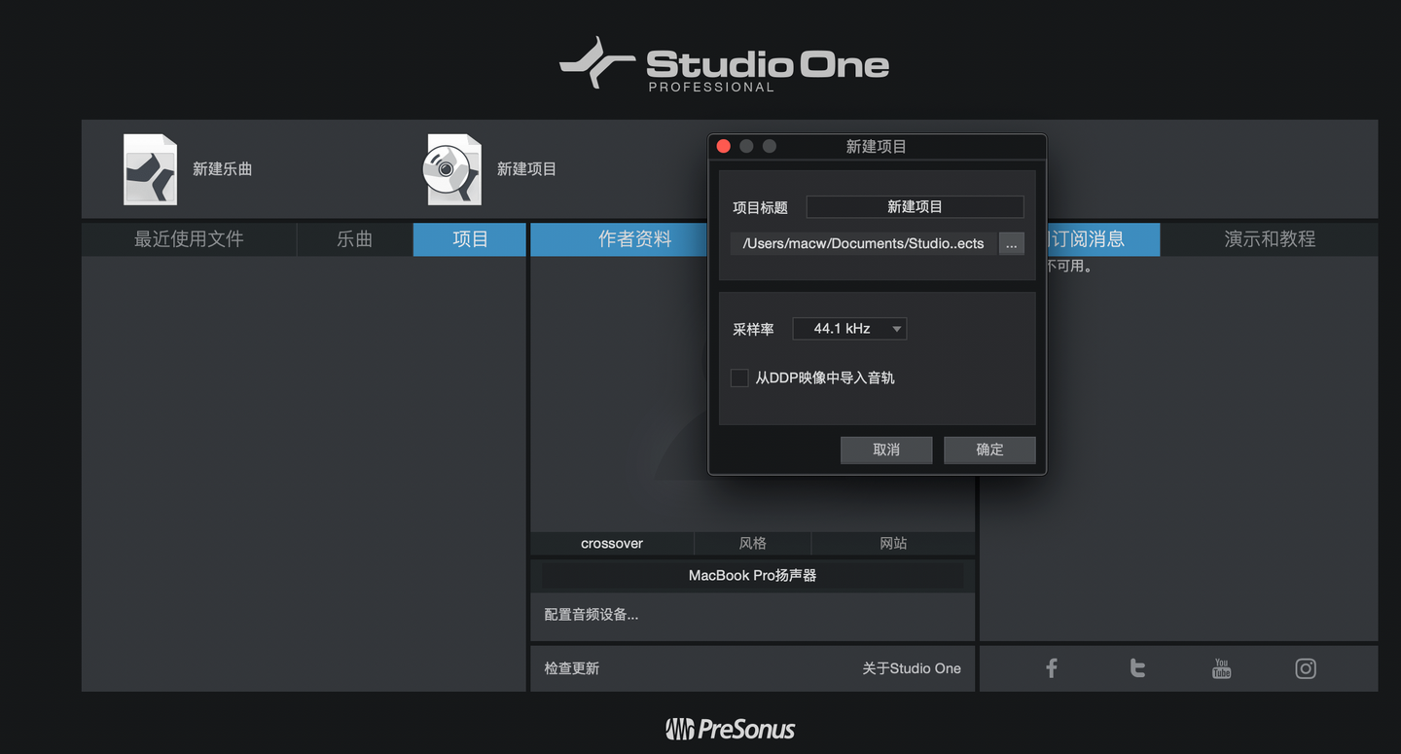Image resolution: width=1401 pixels, height=754 pixels.
Task: Click the /Users/macw/Documents/Studio..ects path text
Action: 863,244
